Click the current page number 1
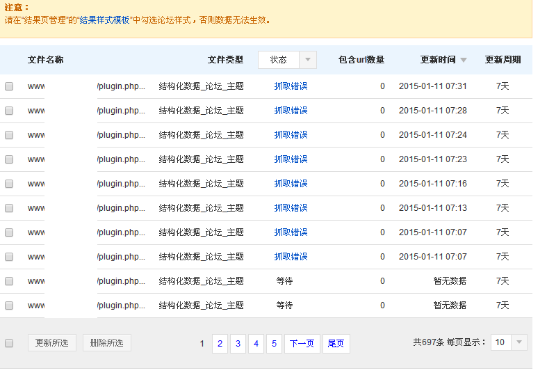The width and height of the screenshot is (547, 373). click(202, 344)
